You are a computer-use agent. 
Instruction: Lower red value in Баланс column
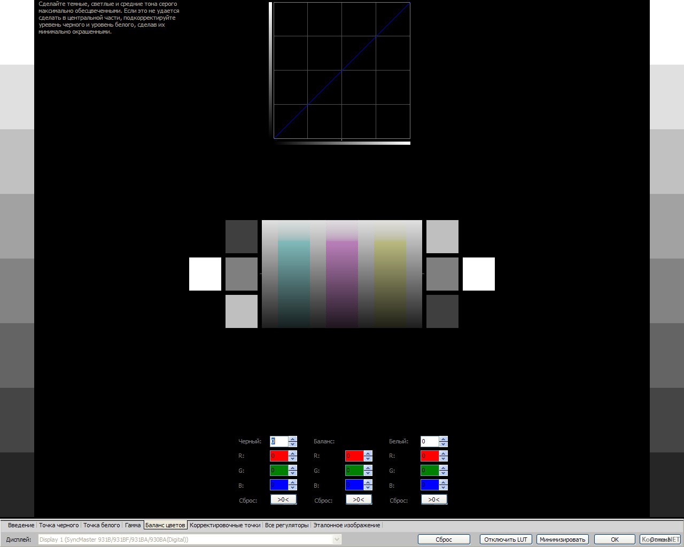click(x=368, y=458)
